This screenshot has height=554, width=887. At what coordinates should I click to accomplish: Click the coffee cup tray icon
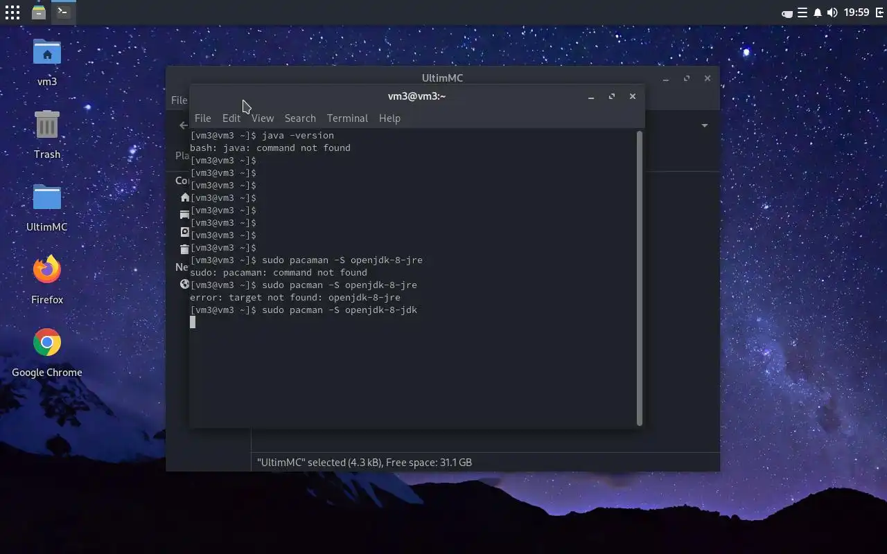pyautogui.click(x=787, y=12)
